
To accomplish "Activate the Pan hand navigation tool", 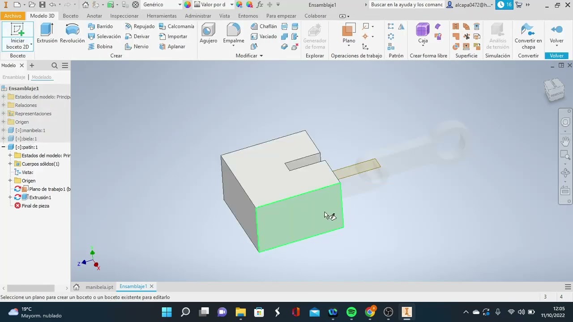I will click(x=565, y=141).
